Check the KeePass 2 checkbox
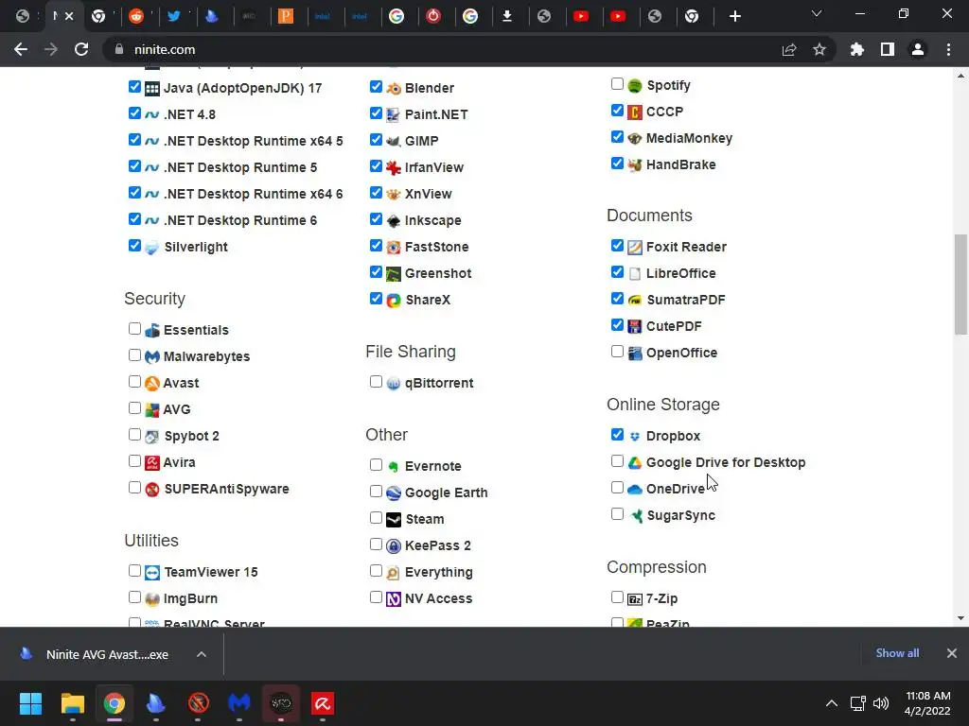969x726 pixels. pos(376,544)
